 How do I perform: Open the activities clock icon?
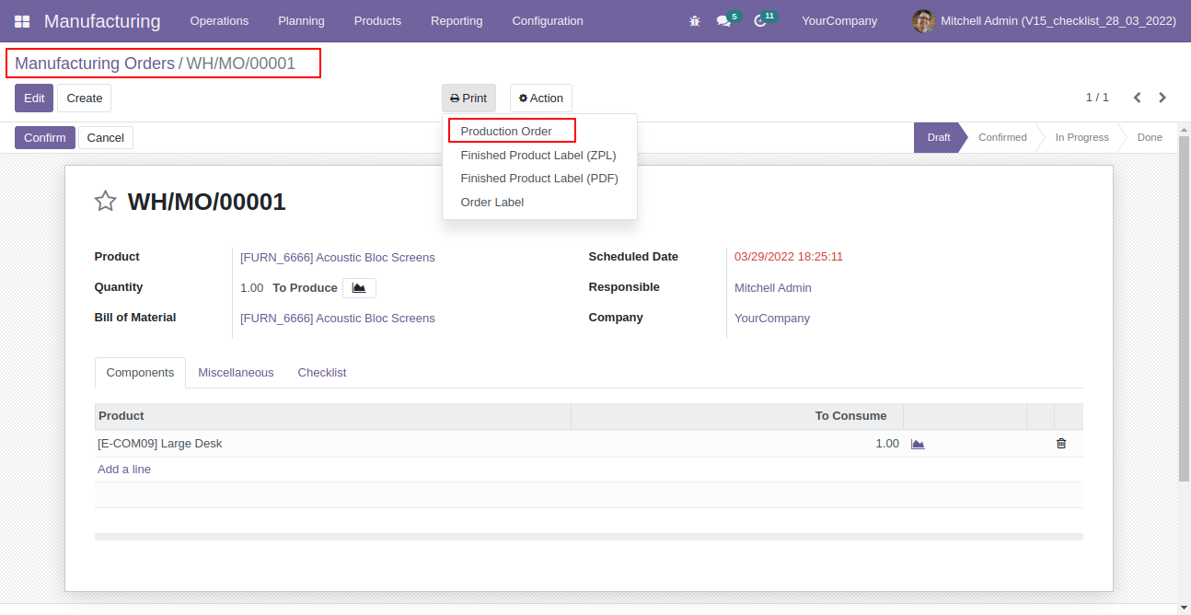coord(760,21)
